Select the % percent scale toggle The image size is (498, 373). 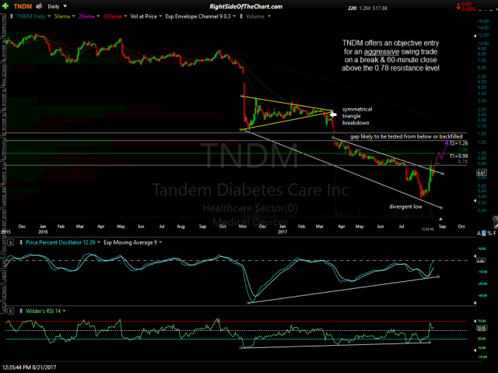[489, 234]
